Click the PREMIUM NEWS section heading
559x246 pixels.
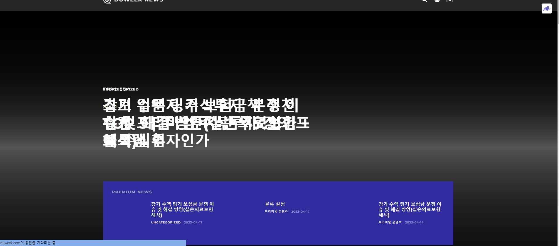(x=132, y=192)
